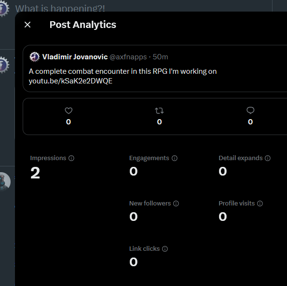Focus the 'What is happening?!' compose field
Screen dimensions: 287x286
point(60,8)
